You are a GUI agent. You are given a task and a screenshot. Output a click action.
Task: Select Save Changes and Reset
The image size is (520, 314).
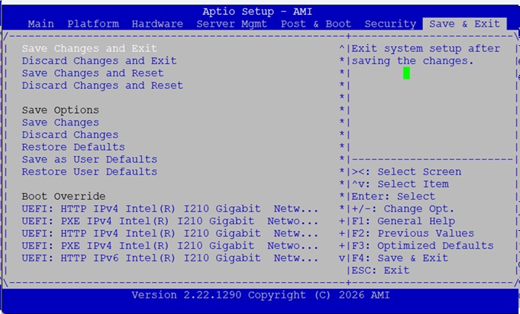[x=93, y=73]
